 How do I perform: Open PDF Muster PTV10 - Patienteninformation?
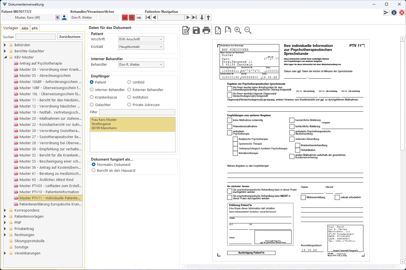point(49,192)
